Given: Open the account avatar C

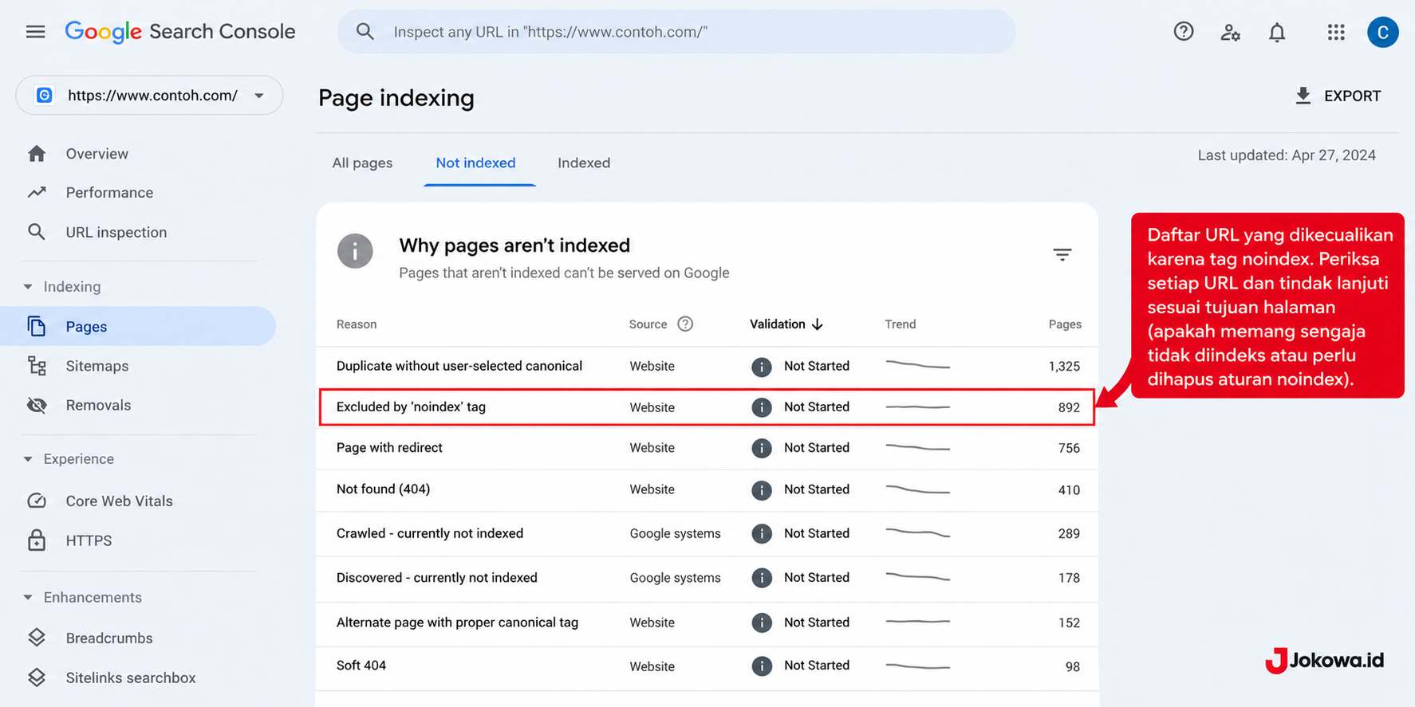Looking at the screenshot, I should (1382, 32).
